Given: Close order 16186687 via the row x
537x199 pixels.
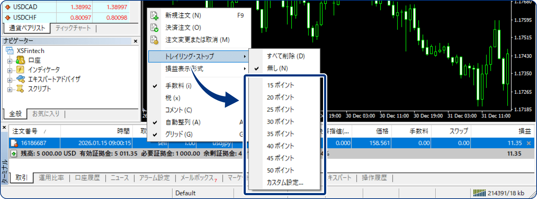Looking at the screenshot, I should [529, 143].
